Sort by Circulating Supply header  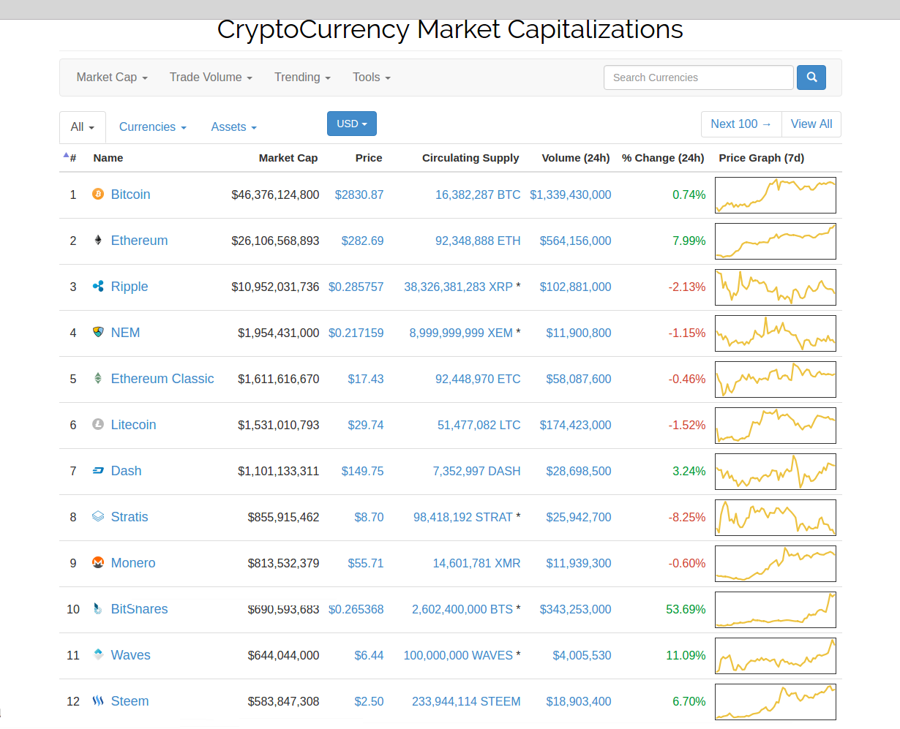(x=470, y=158)
